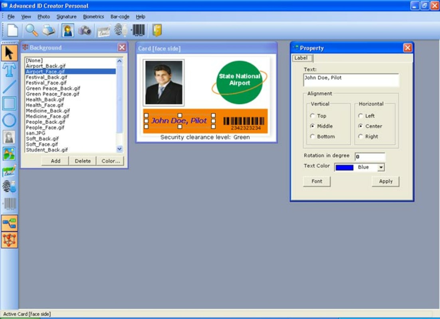Open the Biometrics menu
The image size is (440, 319).
(x=93, y=17)
